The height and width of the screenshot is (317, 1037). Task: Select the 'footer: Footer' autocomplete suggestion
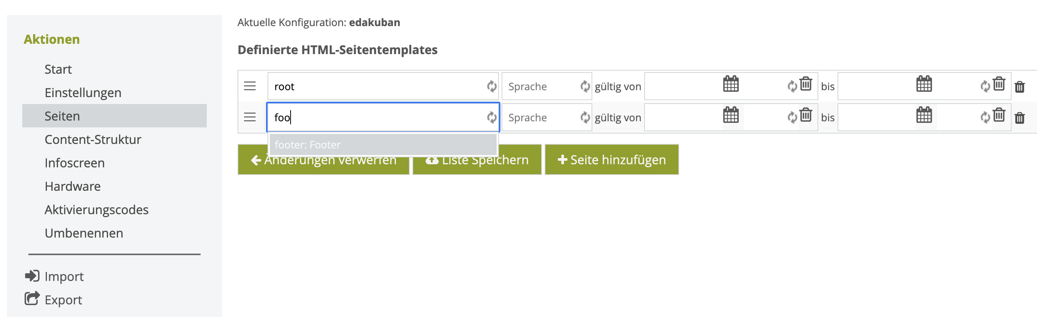383,145
